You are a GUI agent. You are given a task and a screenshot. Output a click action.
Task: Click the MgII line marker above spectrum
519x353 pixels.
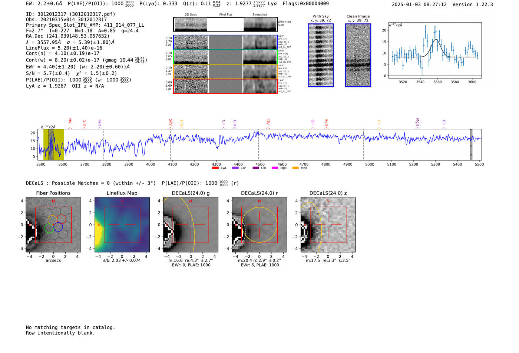[417, 123]
